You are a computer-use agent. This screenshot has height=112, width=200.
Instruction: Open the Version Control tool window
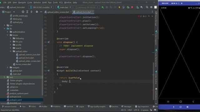coord(9,106)
